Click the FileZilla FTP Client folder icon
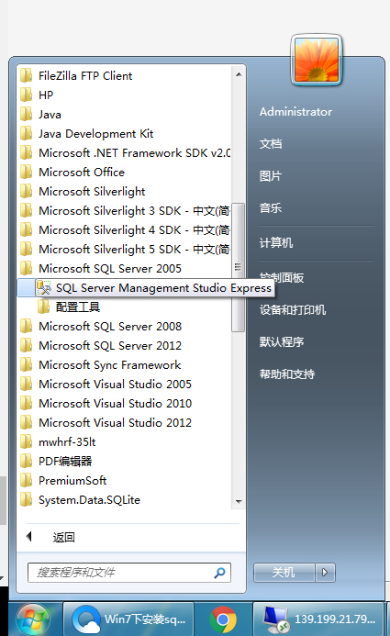This screenshot has width=390, height=636. (27, 75)
